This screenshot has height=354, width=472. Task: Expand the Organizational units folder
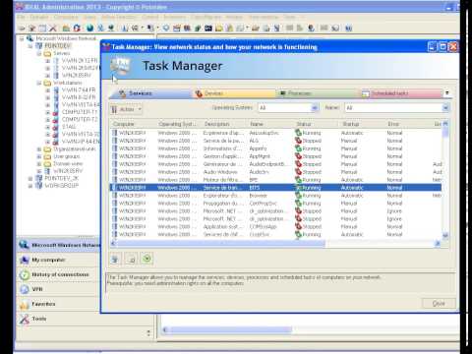(x=39, y=149)
